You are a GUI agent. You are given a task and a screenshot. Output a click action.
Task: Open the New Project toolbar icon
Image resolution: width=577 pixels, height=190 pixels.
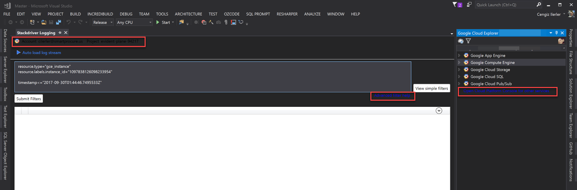(x=32, y=22)
